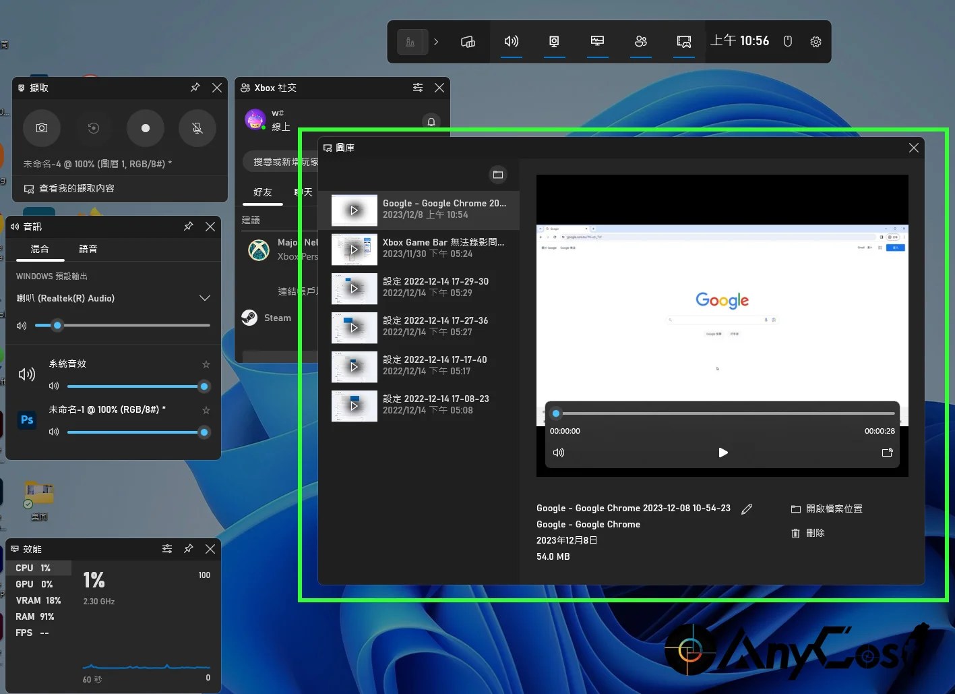Select Xbox Game Bar 無法錄影 clip

pos(419,249)
